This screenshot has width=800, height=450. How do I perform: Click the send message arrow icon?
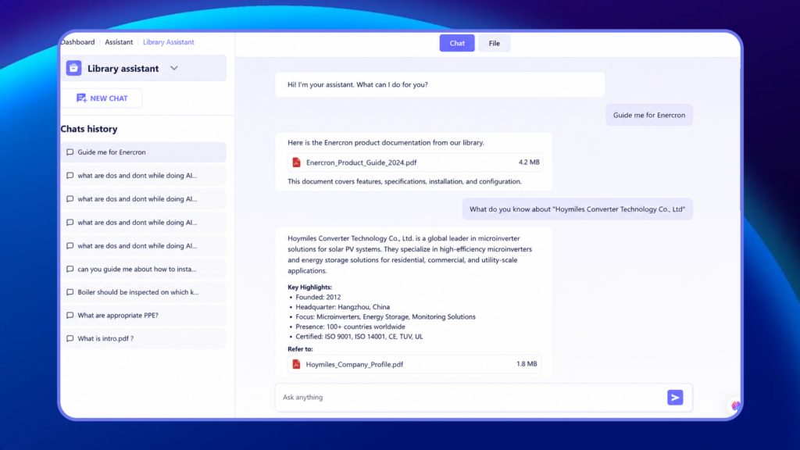tap(675, 397)
